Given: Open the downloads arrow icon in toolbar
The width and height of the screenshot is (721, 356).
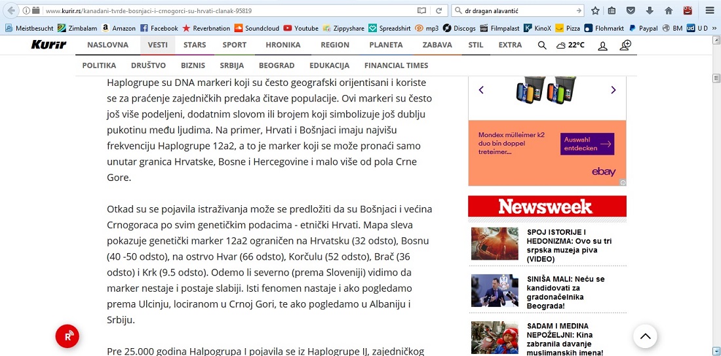Looking at the screenshot, I should pos(650,10).
